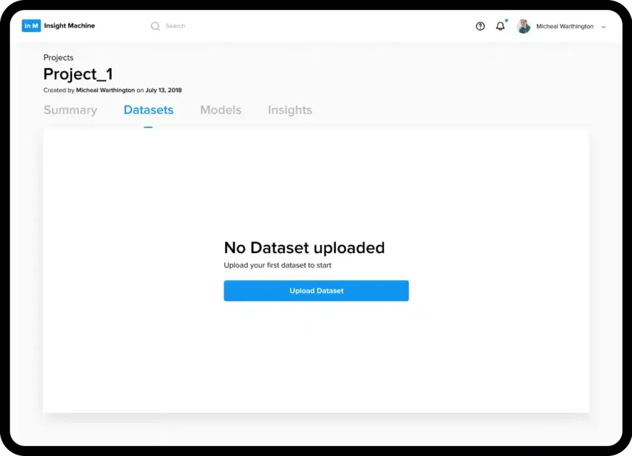Click the Upload your first dataset text

[x=277, y=265]
